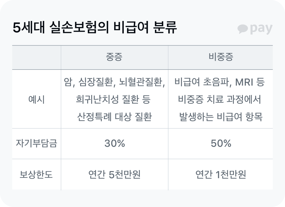Click the title '5세대 실손보험의 비급여 분류'
Viewport: 285px width, 207px height.
[x=95, y=28]
